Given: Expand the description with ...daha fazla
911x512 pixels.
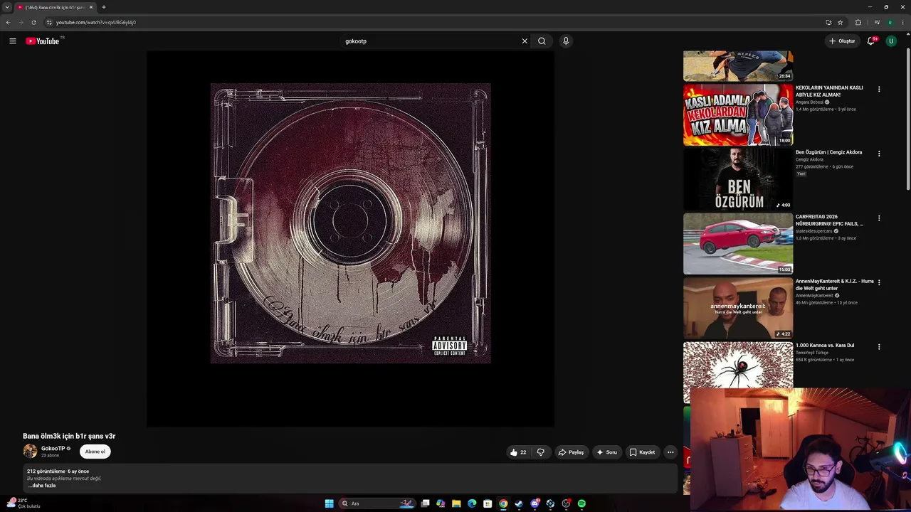Looking at the screenshot, I should pyautogui.click(x=41, y=486).
